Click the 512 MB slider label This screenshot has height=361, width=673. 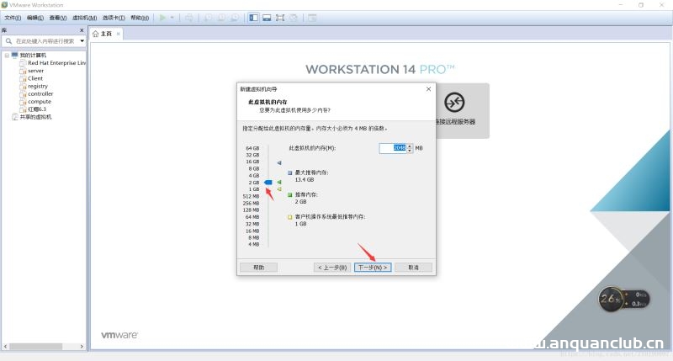(251, 196)
